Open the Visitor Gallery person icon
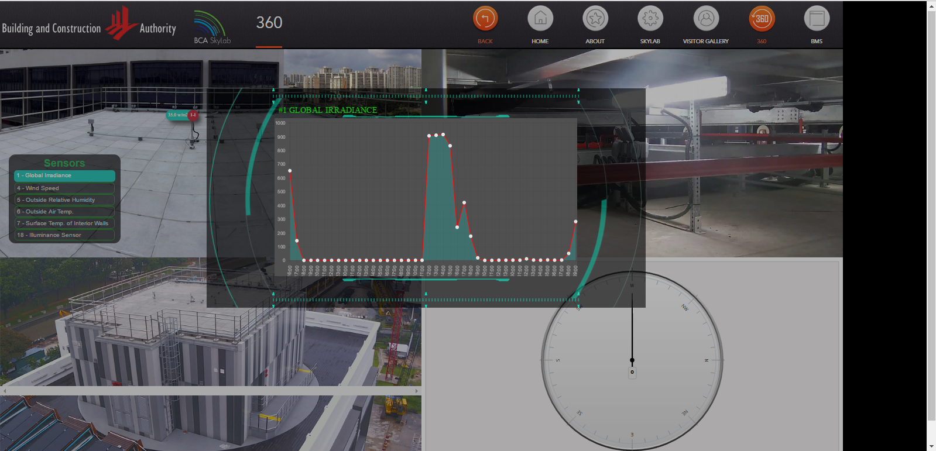This screenshot has height=451, width=936. (x=705, y=19)
